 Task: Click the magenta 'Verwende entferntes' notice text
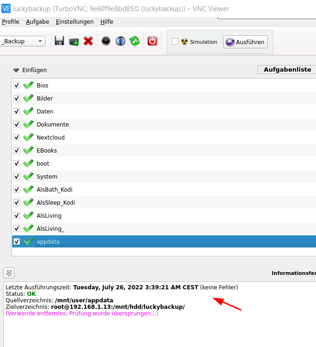click(82, 314)
